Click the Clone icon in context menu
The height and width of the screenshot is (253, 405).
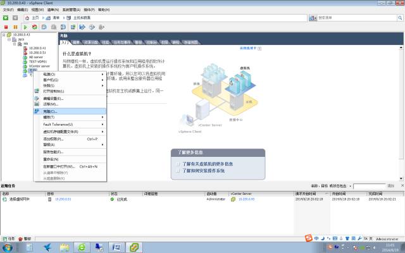click(37, 111)
